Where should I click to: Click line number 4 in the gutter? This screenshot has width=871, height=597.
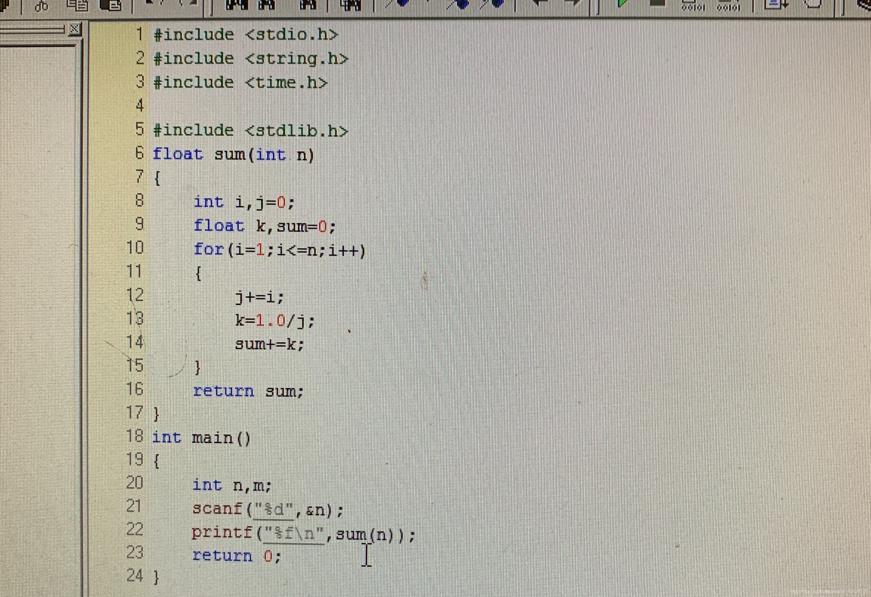[139, 106]
